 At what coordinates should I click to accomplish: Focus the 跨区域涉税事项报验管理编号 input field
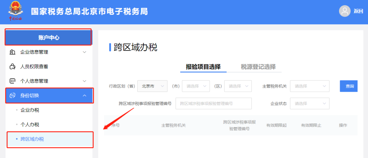[x=214, y=103]
